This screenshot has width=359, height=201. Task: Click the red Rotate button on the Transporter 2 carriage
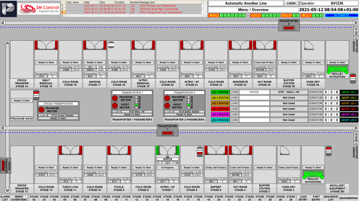pyautogui.click(x=289, y=28)
